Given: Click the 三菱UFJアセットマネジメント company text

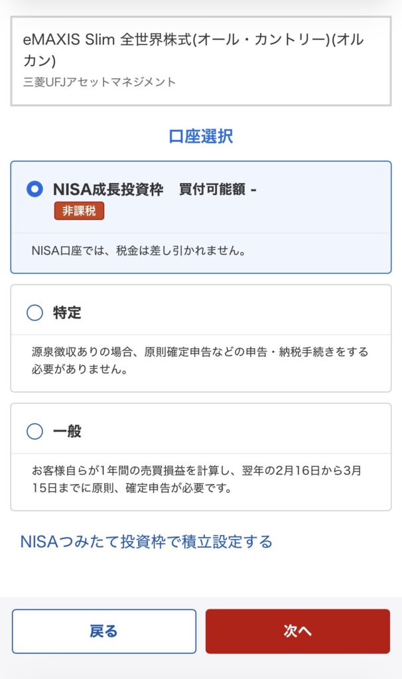Looking at the screenshot, I should click(x=99, y=82).
